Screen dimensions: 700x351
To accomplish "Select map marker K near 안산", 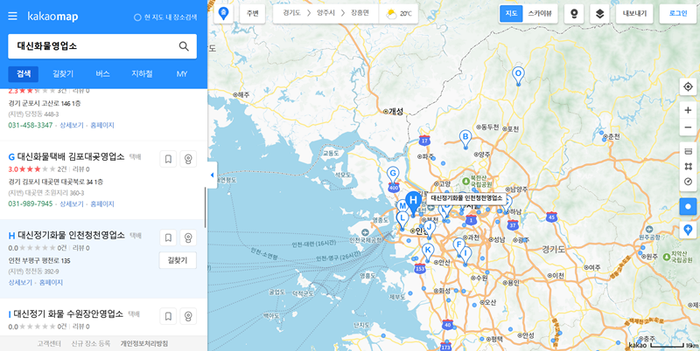I will pos(428,252).
